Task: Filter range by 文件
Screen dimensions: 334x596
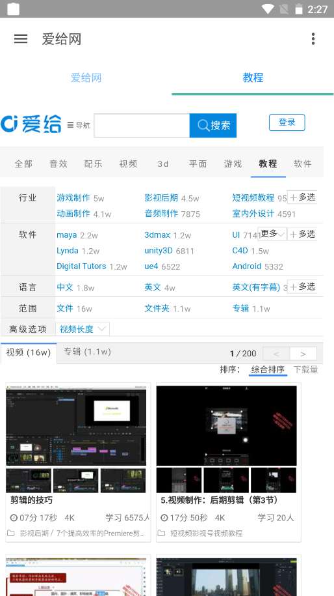Action: tap(65, 308)
